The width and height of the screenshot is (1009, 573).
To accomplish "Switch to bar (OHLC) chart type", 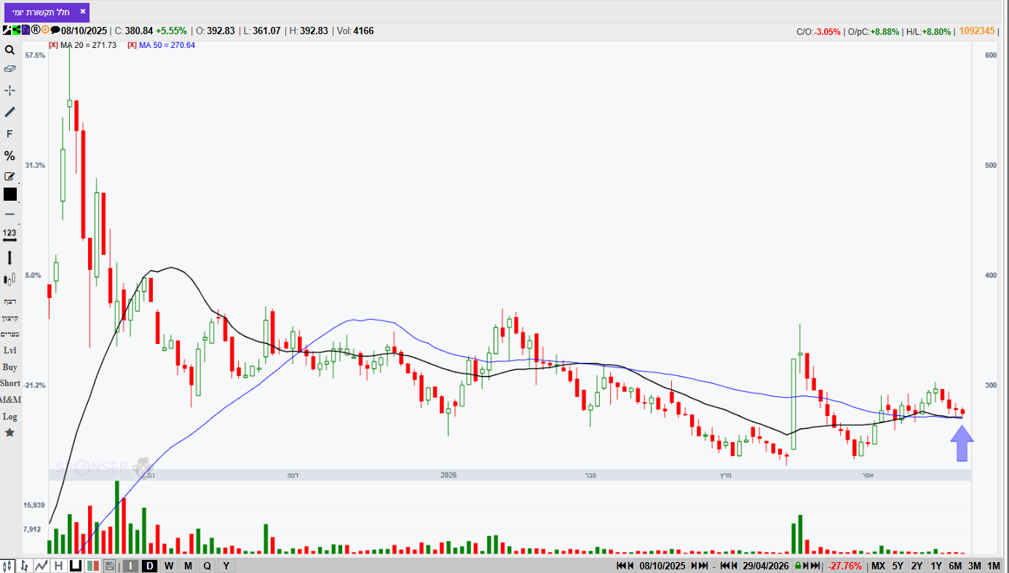I will pyautogui.click(x=25, y=566).
